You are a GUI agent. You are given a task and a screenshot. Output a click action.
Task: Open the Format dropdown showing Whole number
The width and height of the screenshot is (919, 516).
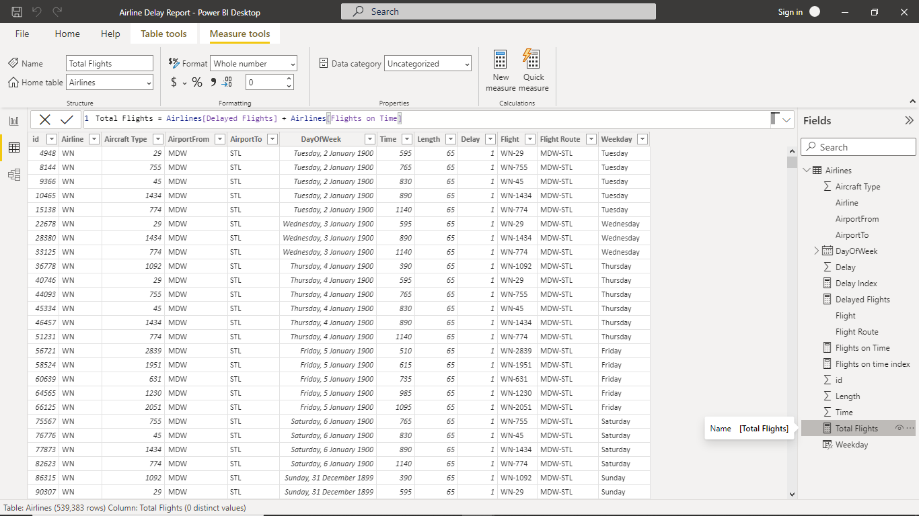(253, 63)
